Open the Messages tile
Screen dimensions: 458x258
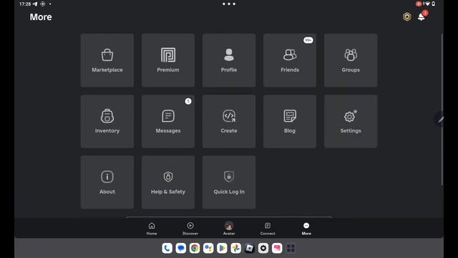coord(168,121)
